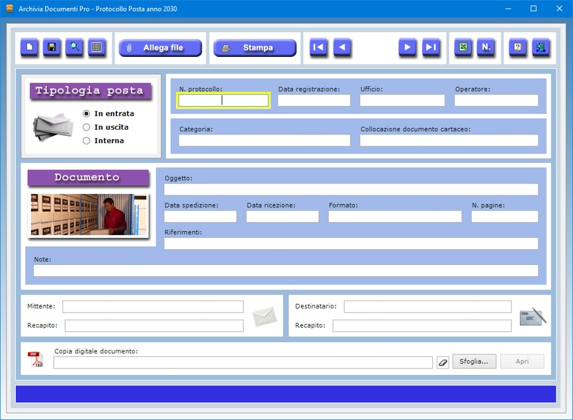Click the application icon in title bar
This screenshot has height=420, width=573.
click(x=9, y=9)
